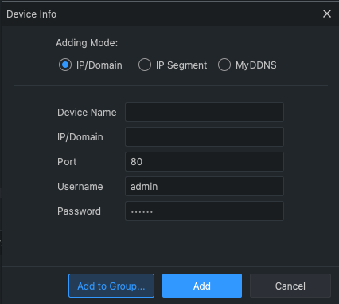Open the Add to Group... dialog
This screenshot has width=339, height=304.
point(111,286)
